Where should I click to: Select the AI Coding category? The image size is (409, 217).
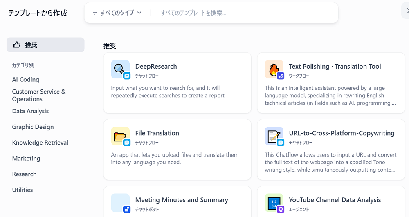26,80
